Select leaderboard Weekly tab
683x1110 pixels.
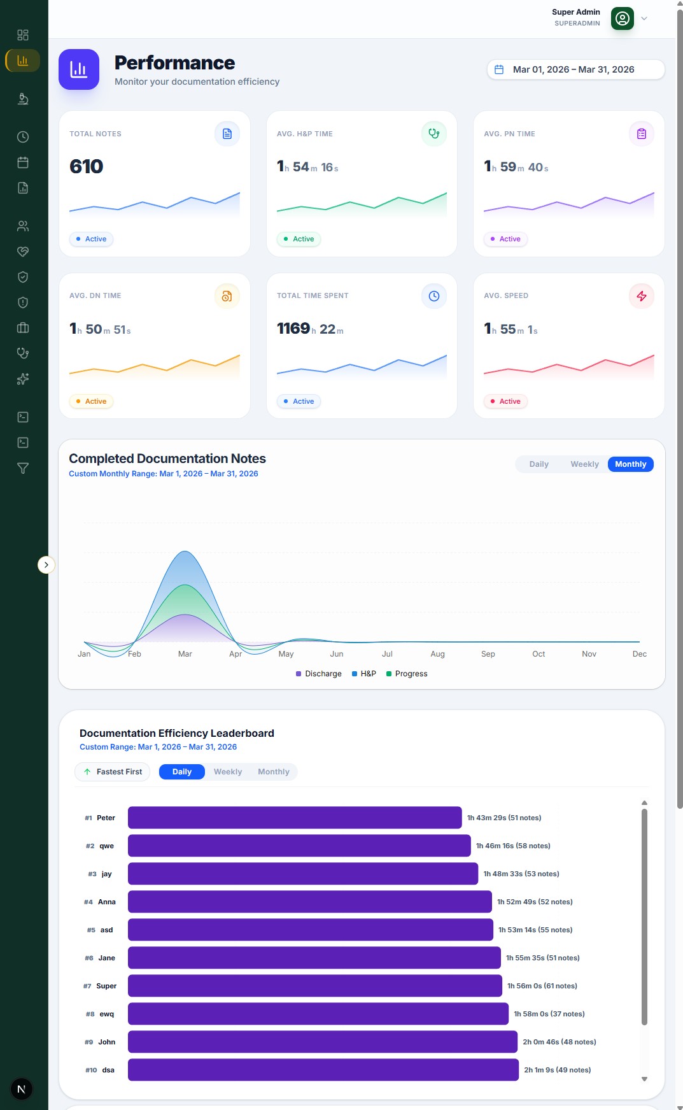(228, 772)
